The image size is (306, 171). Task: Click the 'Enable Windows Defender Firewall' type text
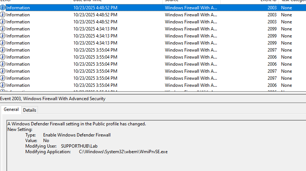77,135
